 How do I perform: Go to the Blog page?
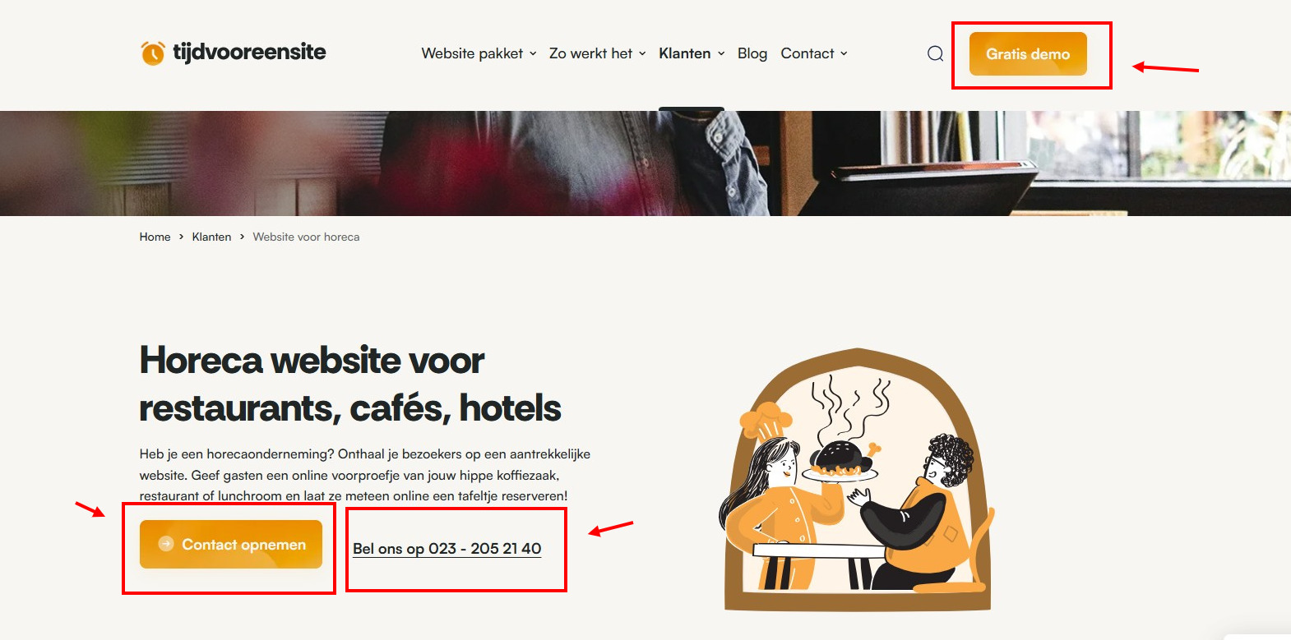pyautogui.click(x=752, y=53)
